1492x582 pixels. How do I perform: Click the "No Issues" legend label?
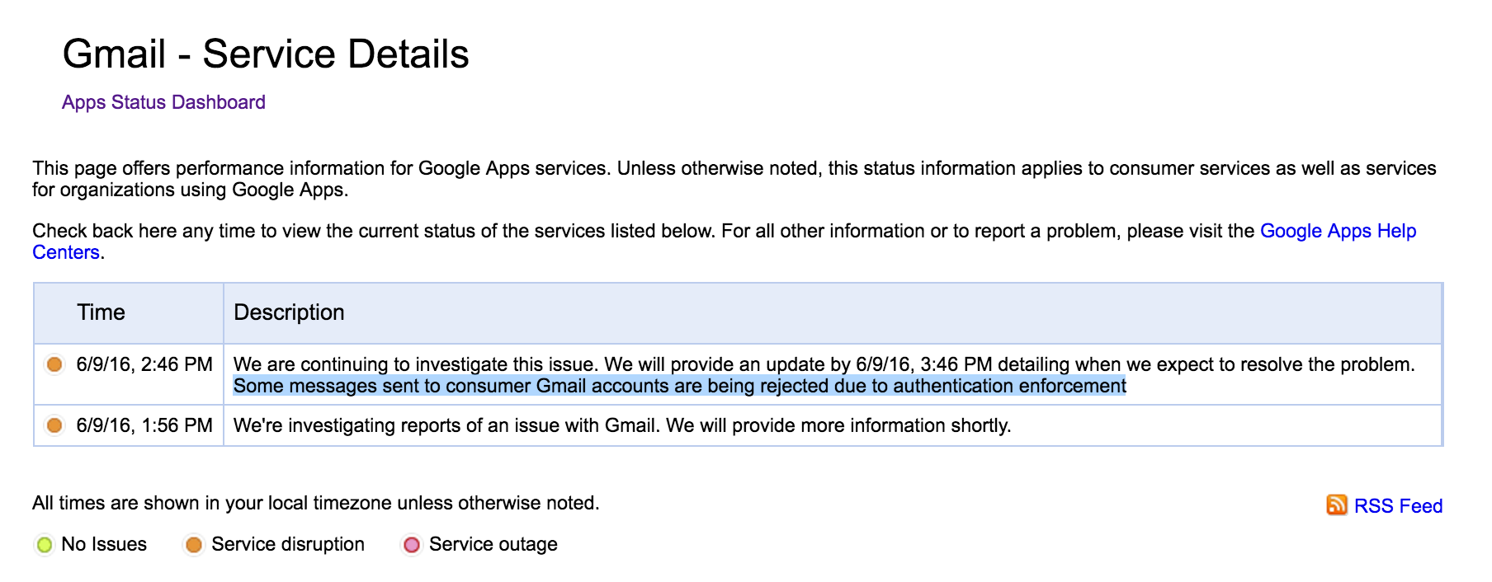(x=104, y=544)
